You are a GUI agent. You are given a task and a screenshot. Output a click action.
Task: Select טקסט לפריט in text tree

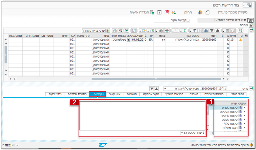(x=229, y=108)
